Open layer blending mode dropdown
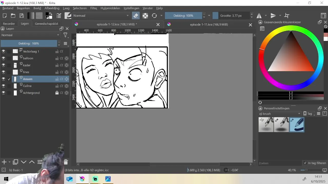Image resolution: width=328 pixels, height=184 pixels. tap(30, 35)
